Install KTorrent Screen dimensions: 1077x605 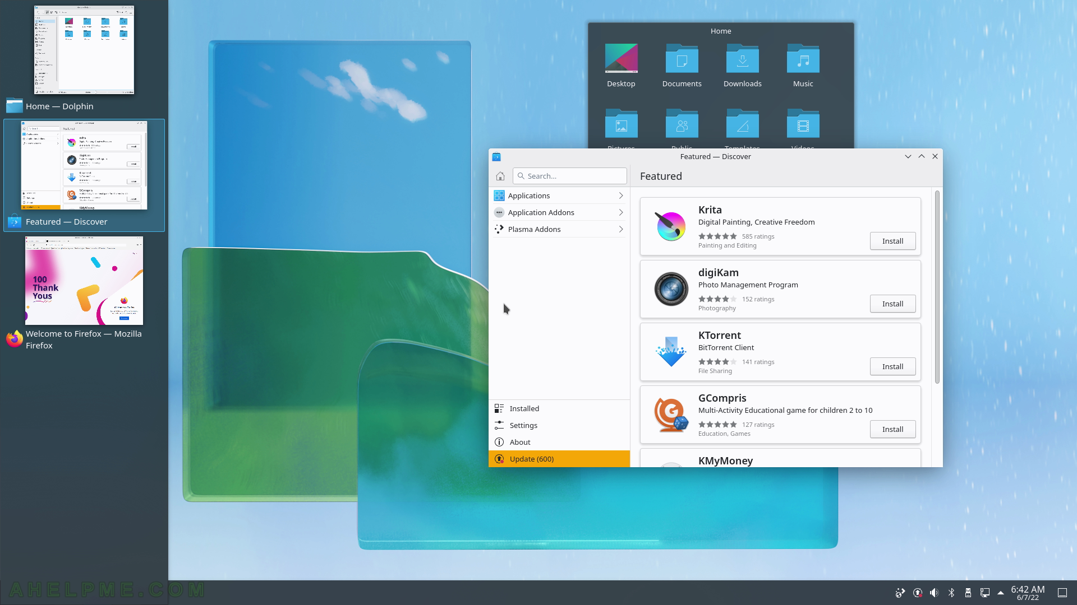[892, 366]
